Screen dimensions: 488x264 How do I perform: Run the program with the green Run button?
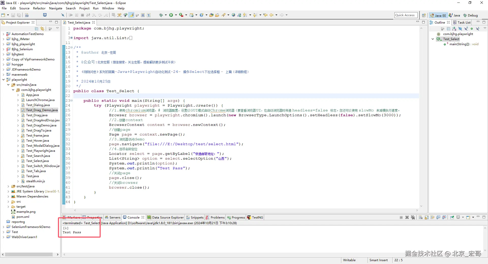[x=171, y=15]
